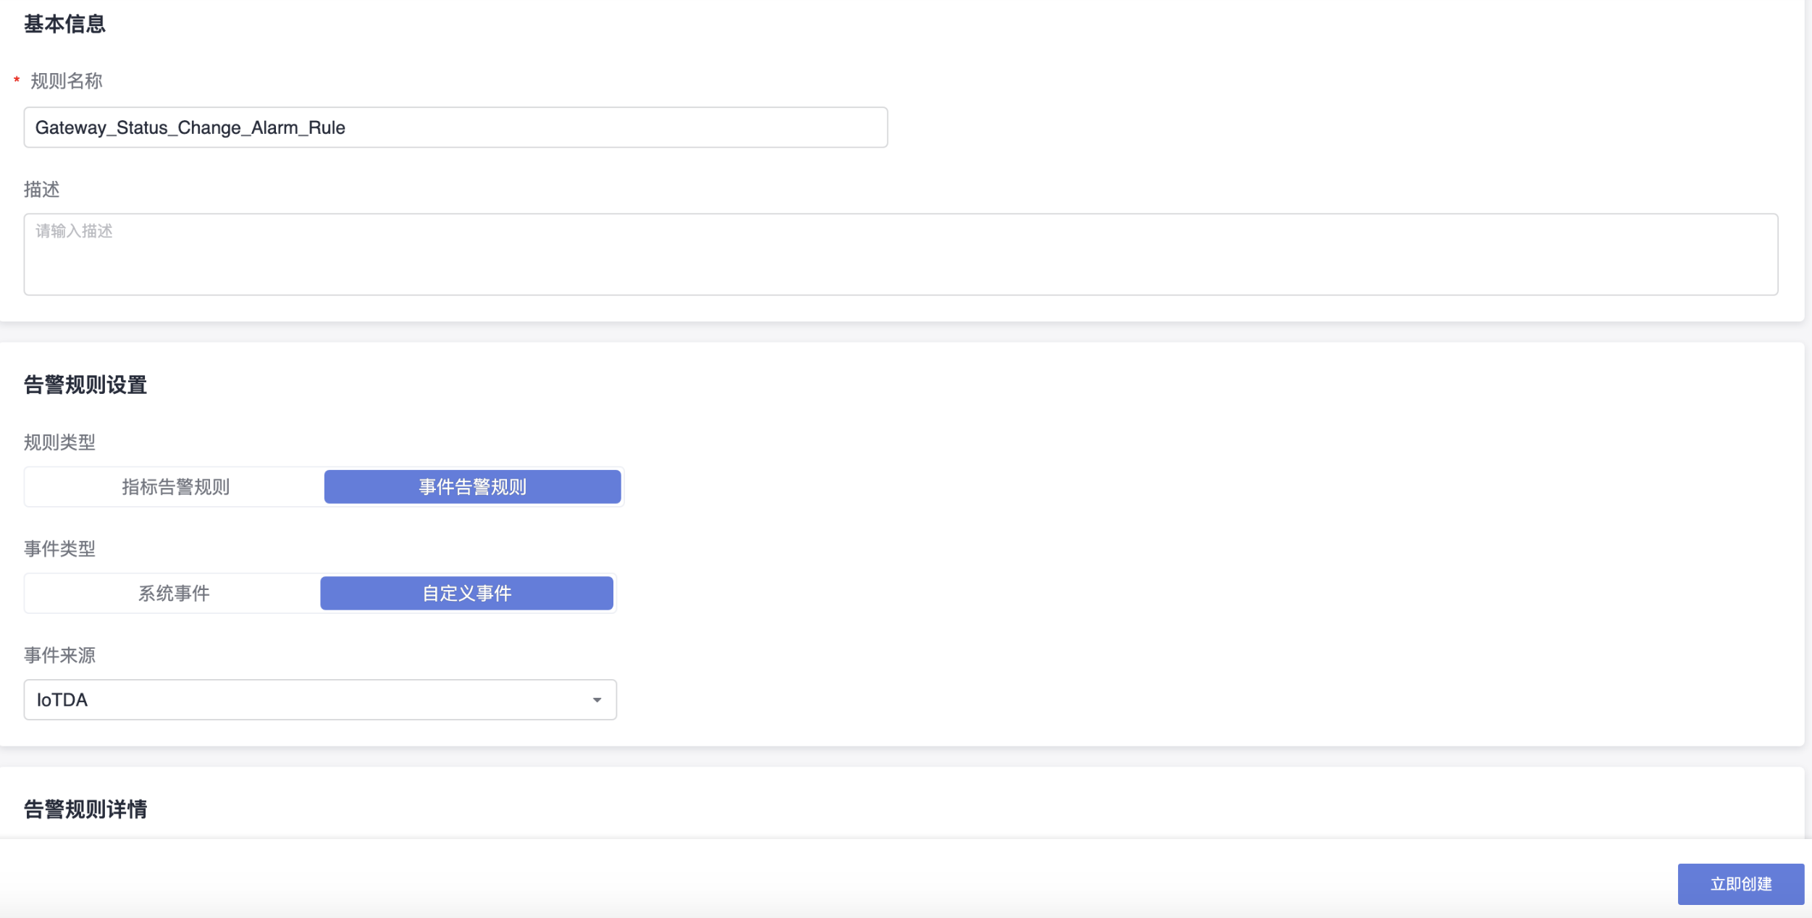
Task: Click the 基本信息 section heading
Action: point(64,25)
